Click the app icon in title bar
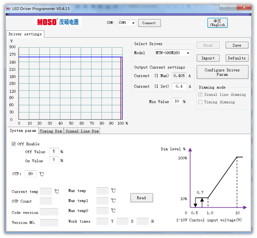 tap(8, 9)
